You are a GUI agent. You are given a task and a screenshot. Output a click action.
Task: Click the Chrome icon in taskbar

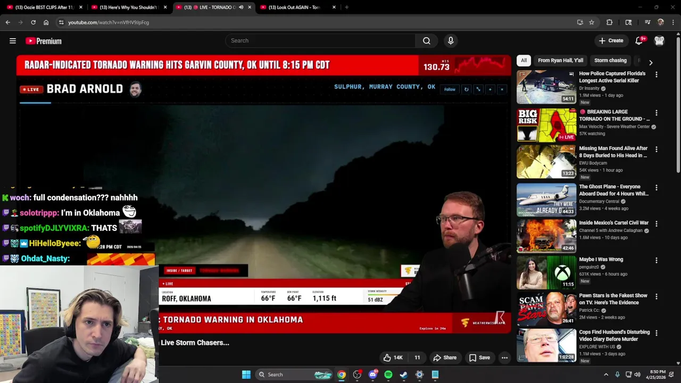point(342,374)
